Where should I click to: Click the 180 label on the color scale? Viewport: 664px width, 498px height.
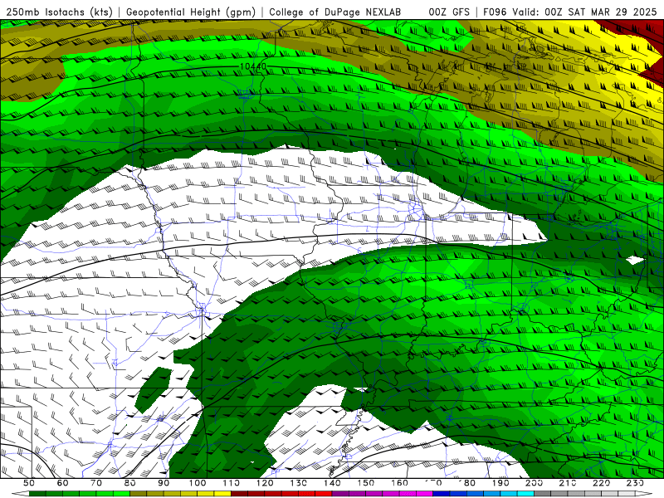(x=467, y=483)
